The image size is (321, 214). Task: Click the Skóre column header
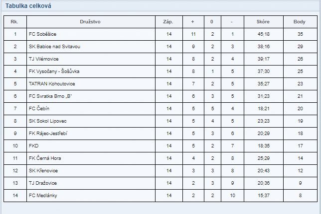click(263, 22)
